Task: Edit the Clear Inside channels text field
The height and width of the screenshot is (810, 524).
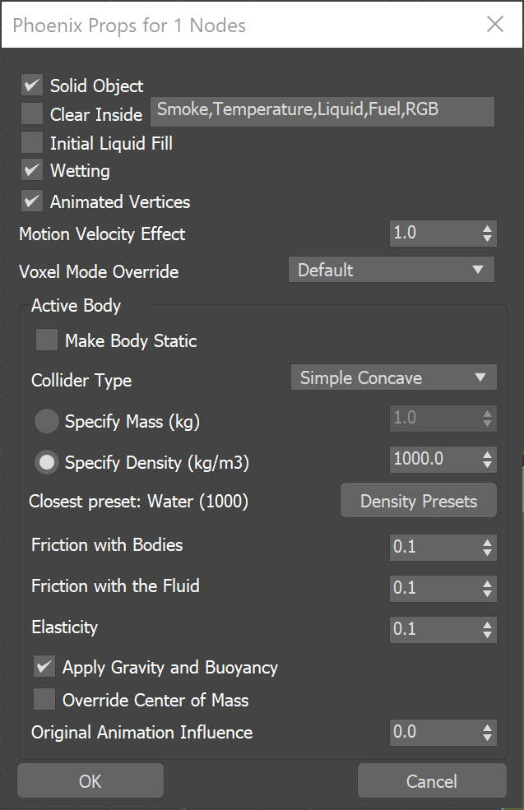Action: [x=322, y=112]
